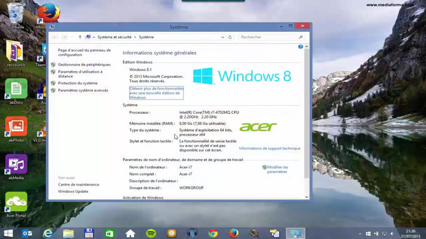Click the blue help question mark icon
426x239 pixels.
point(301,47)
